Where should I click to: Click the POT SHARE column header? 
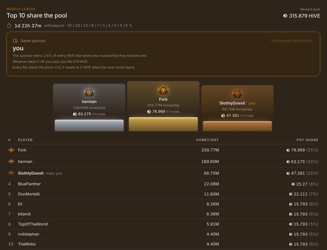pos(307,140)
